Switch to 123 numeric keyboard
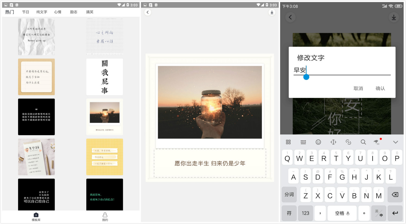Screen dimensions: 406x224 coord(306,213)
